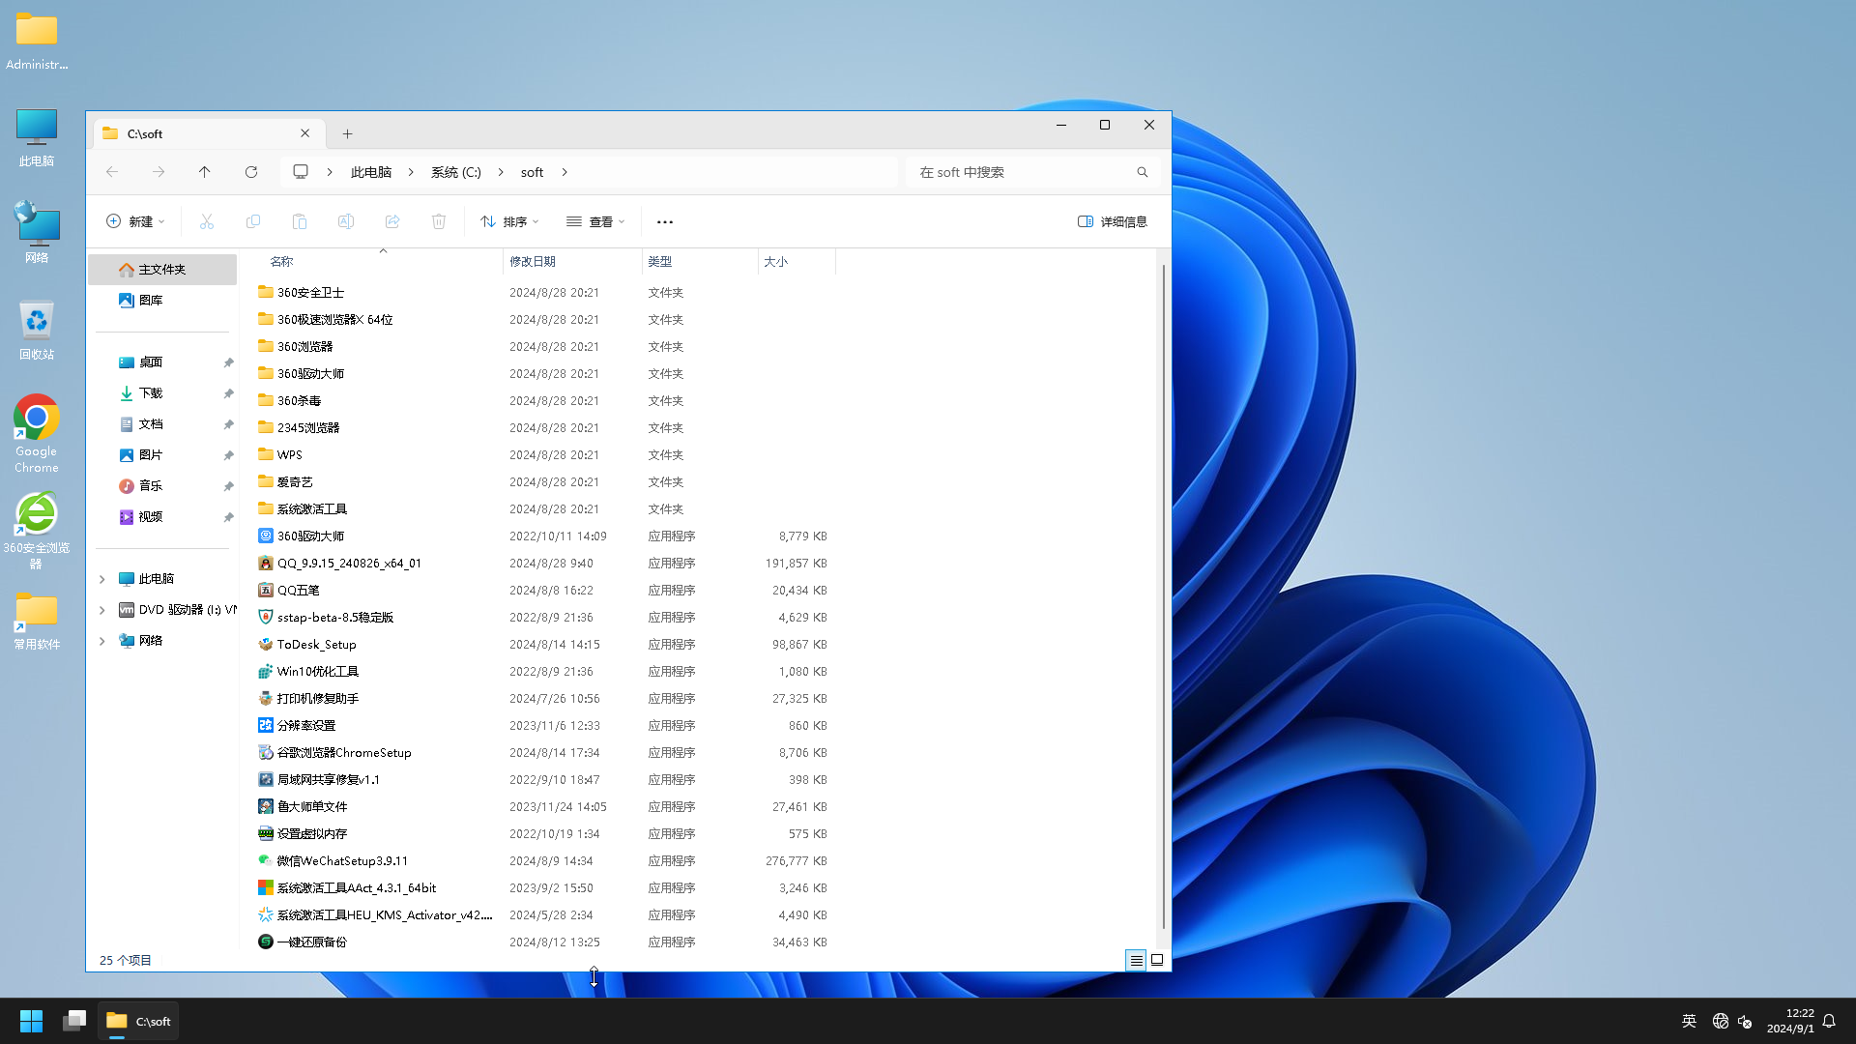Open the 排序 sort dropdown

pos(509,221)
